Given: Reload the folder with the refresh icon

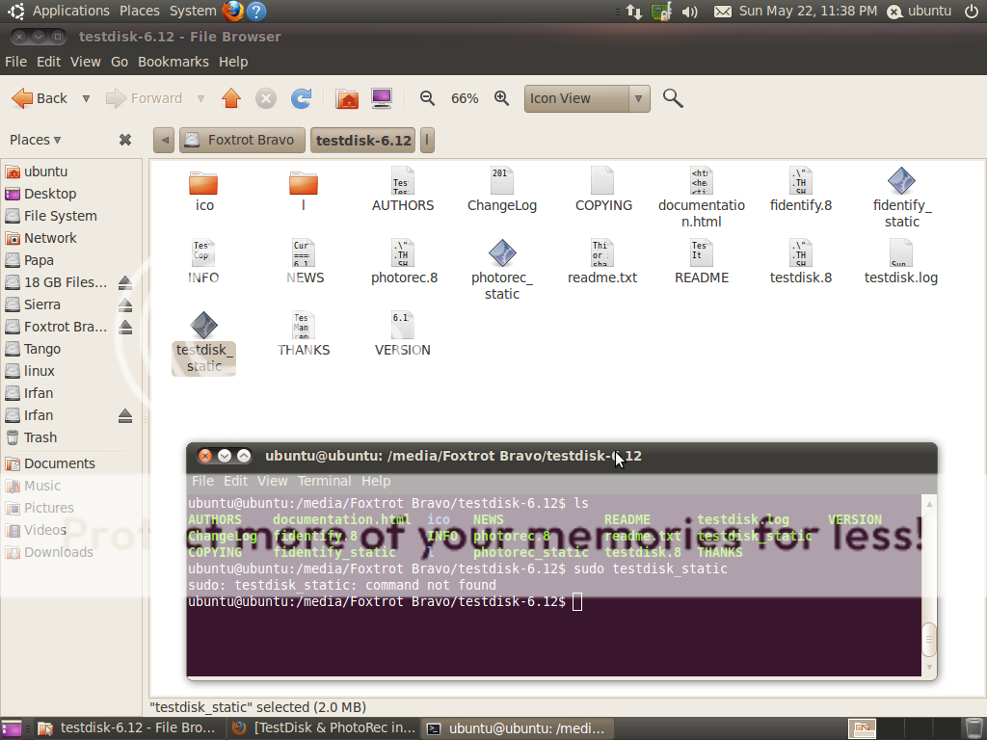Looking at the screenshot, I should coord(302,98).
